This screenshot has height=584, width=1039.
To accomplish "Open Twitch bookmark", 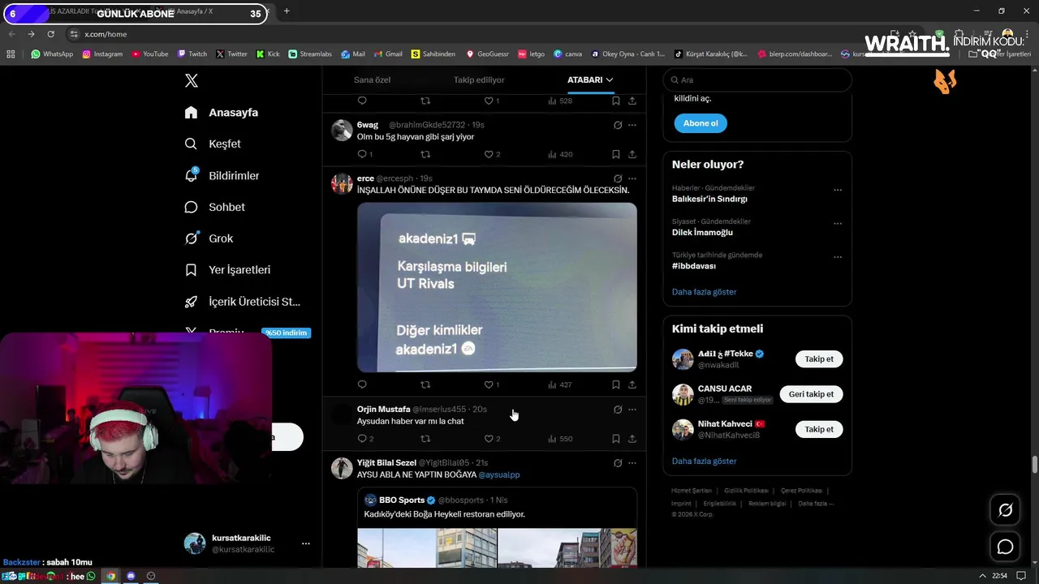I will [192, 54].
